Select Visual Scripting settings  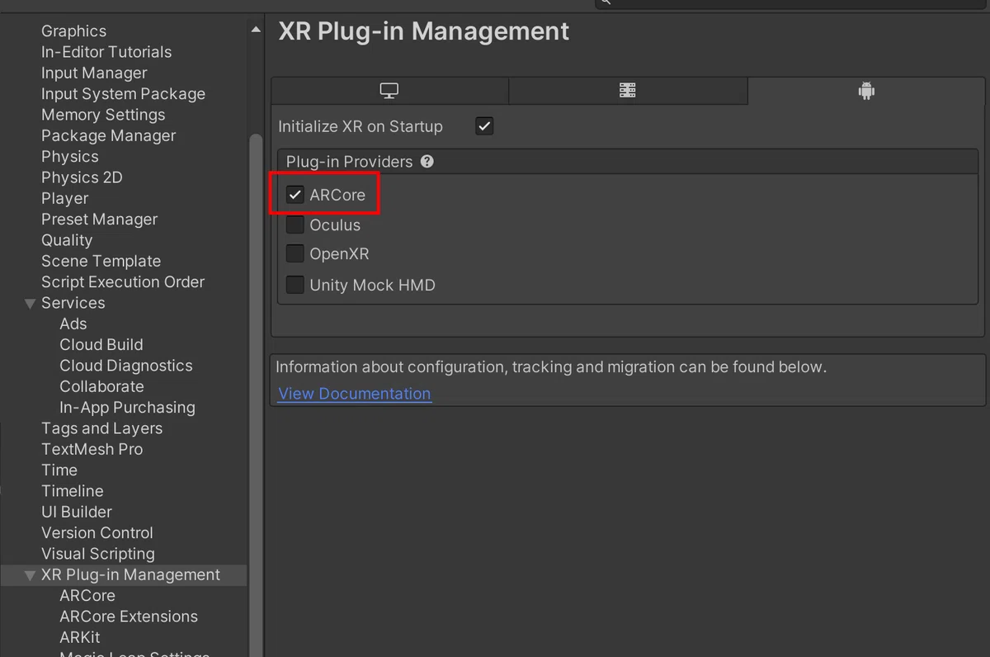[98, 554]
